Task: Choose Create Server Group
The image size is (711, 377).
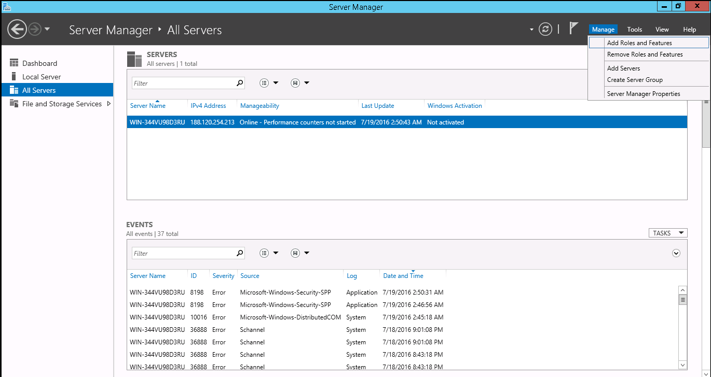Action: coord(649,80)
